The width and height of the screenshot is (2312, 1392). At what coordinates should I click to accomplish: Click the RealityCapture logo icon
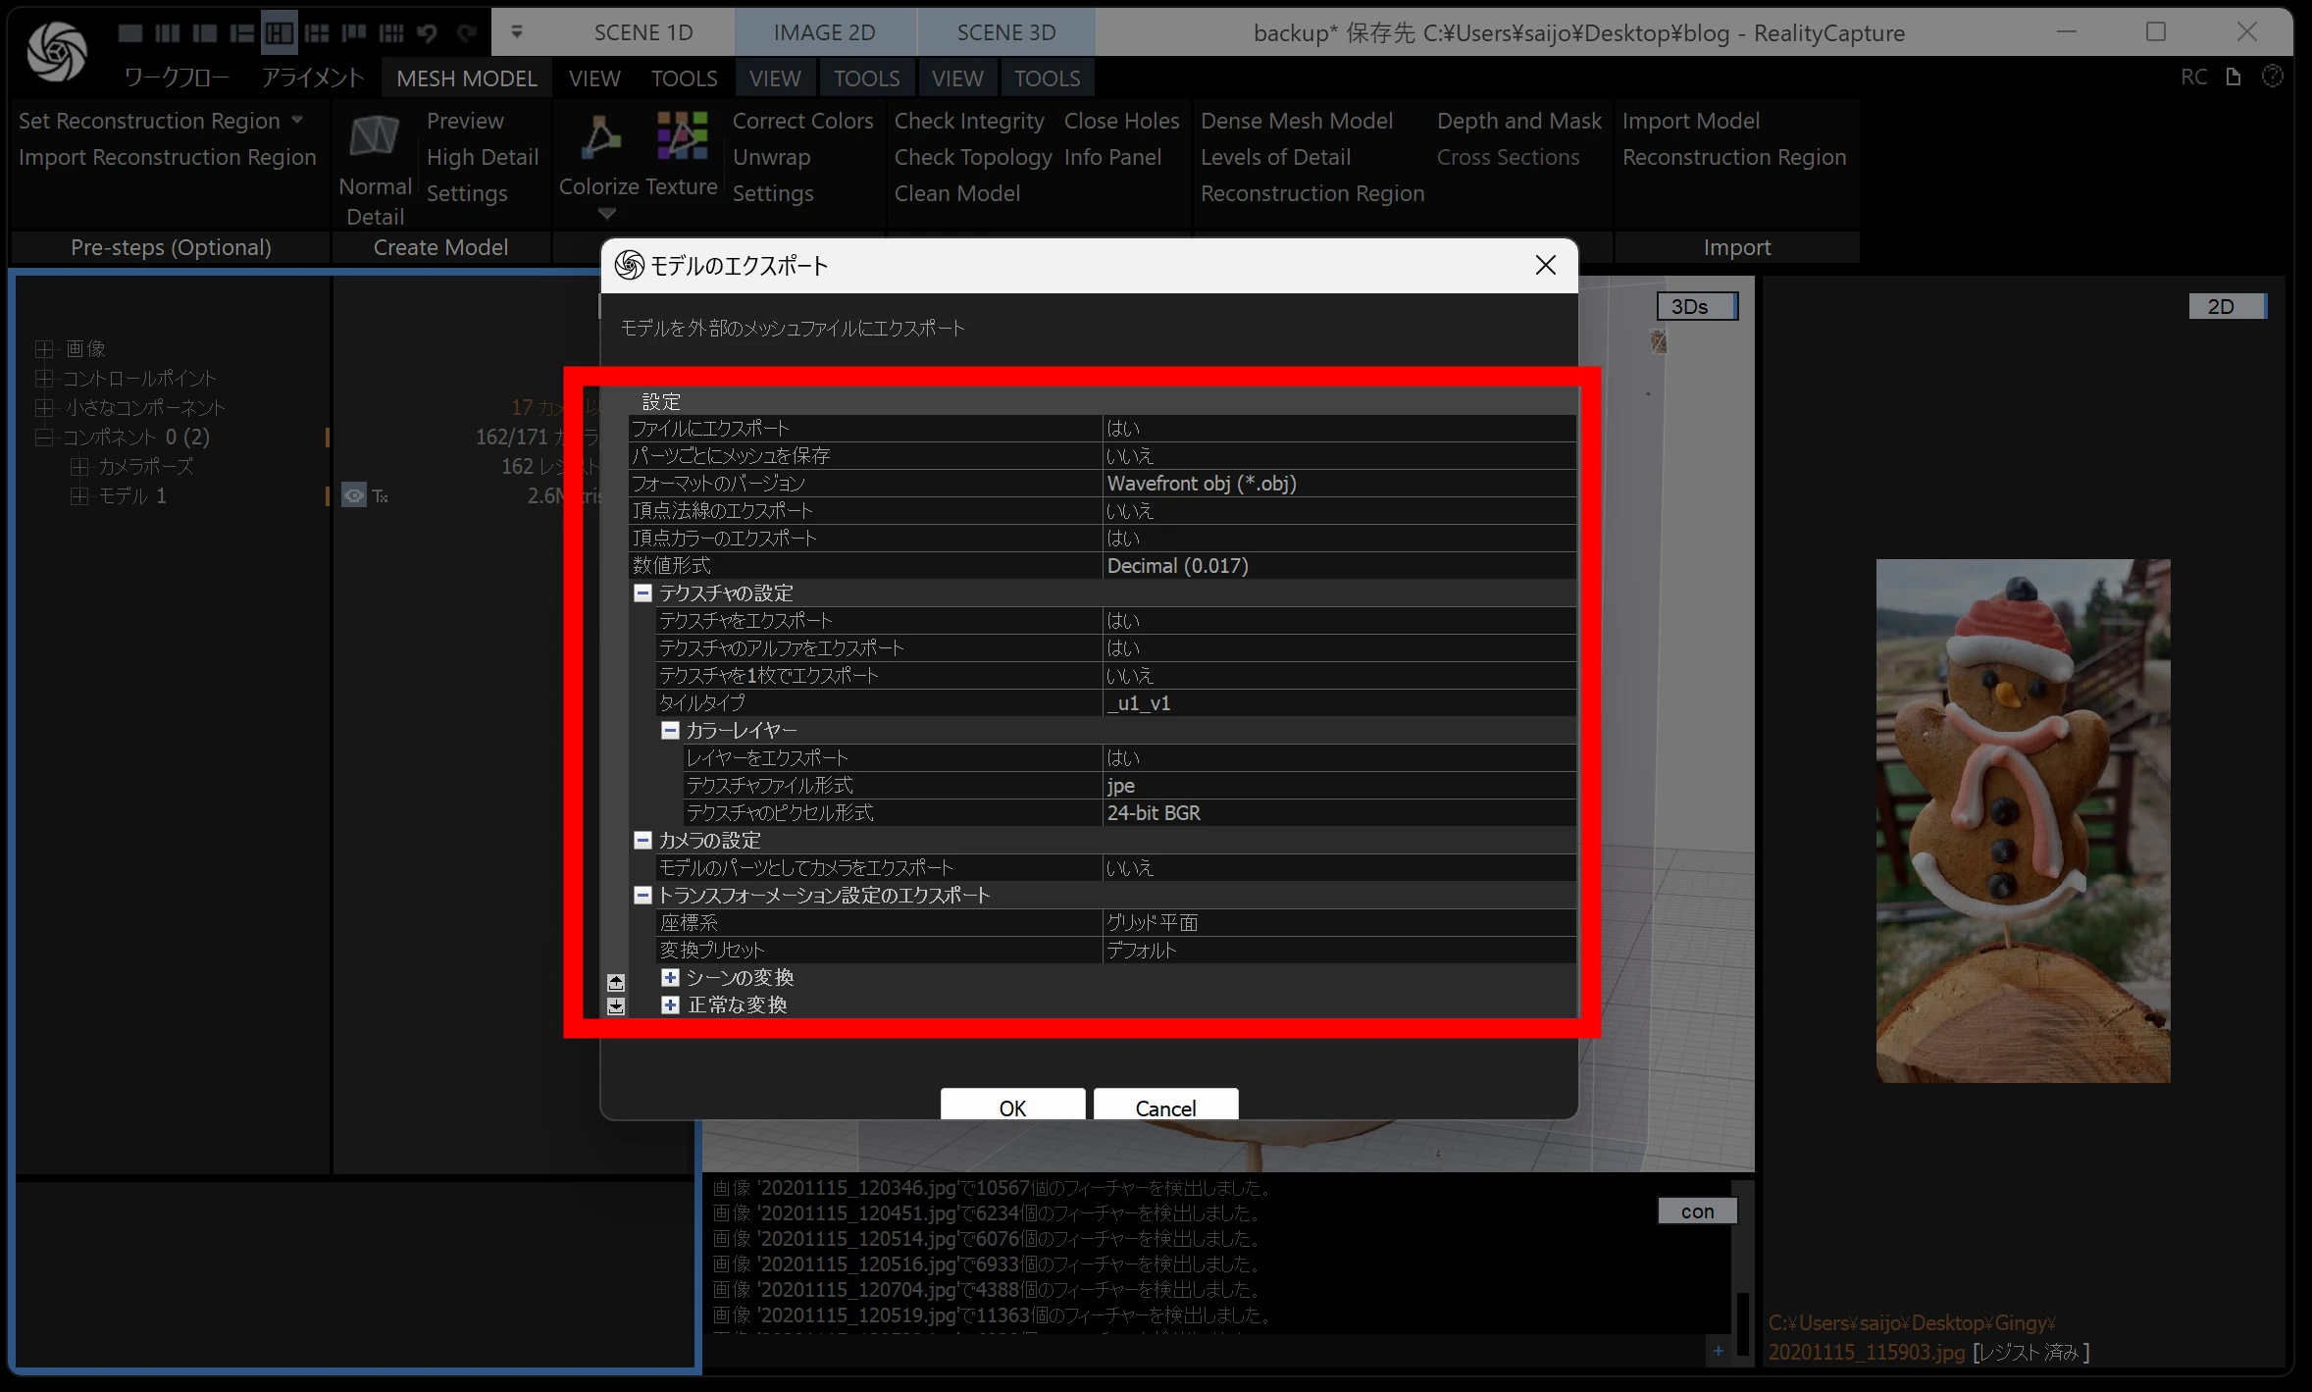click(57, 51)
